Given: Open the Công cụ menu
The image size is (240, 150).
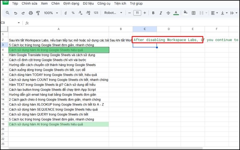Looking at the screenshot, I should pos(104,3).
